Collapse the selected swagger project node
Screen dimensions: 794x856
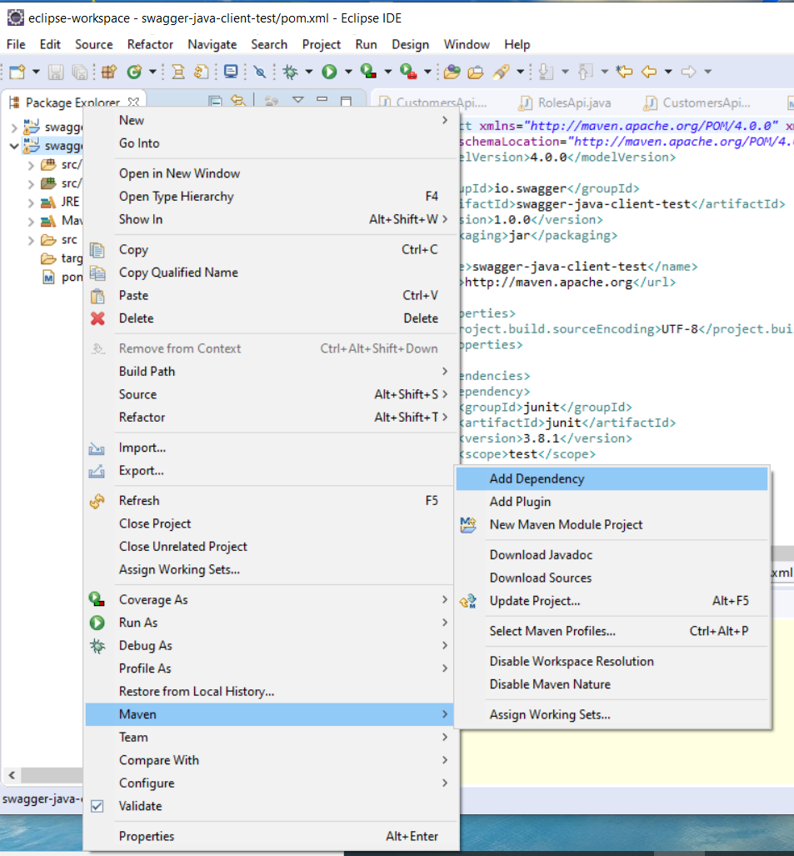tap(13, 146)
